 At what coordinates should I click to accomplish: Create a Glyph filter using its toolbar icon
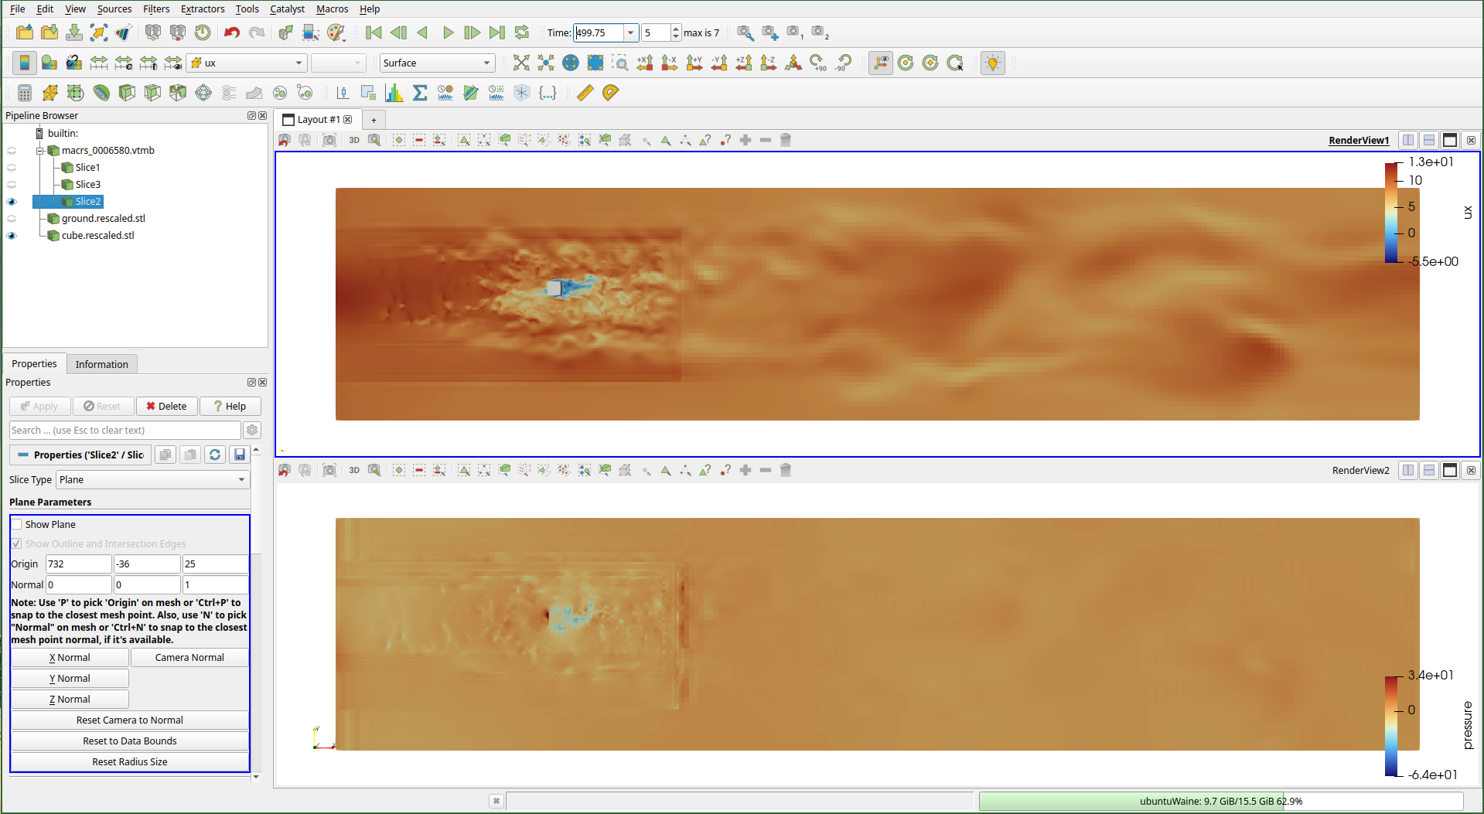(x=203, y=93)
